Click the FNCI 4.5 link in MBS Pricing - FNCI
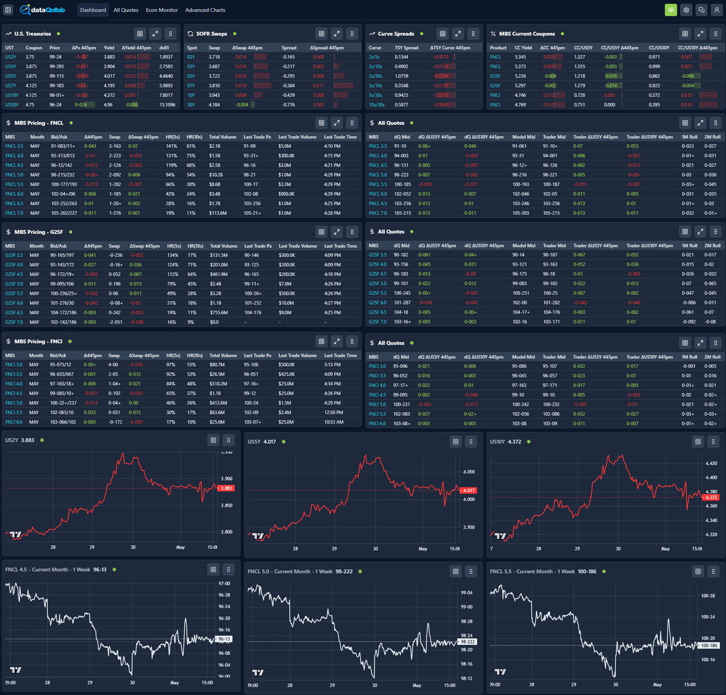Image resolution: width=726 pixels, height=695 pixels. point(14,393)
